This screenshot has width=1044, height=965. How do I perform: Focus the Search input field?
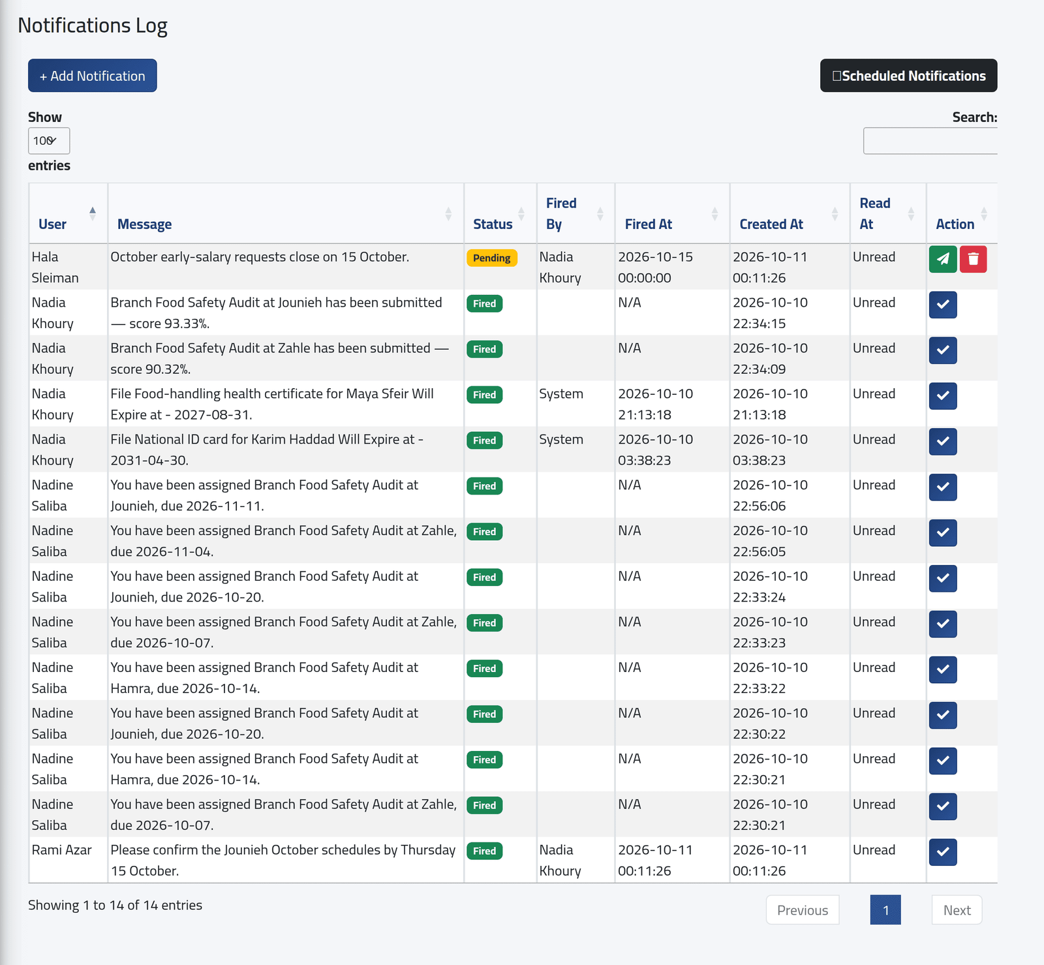pyautogui.click(x=930, y=141)
